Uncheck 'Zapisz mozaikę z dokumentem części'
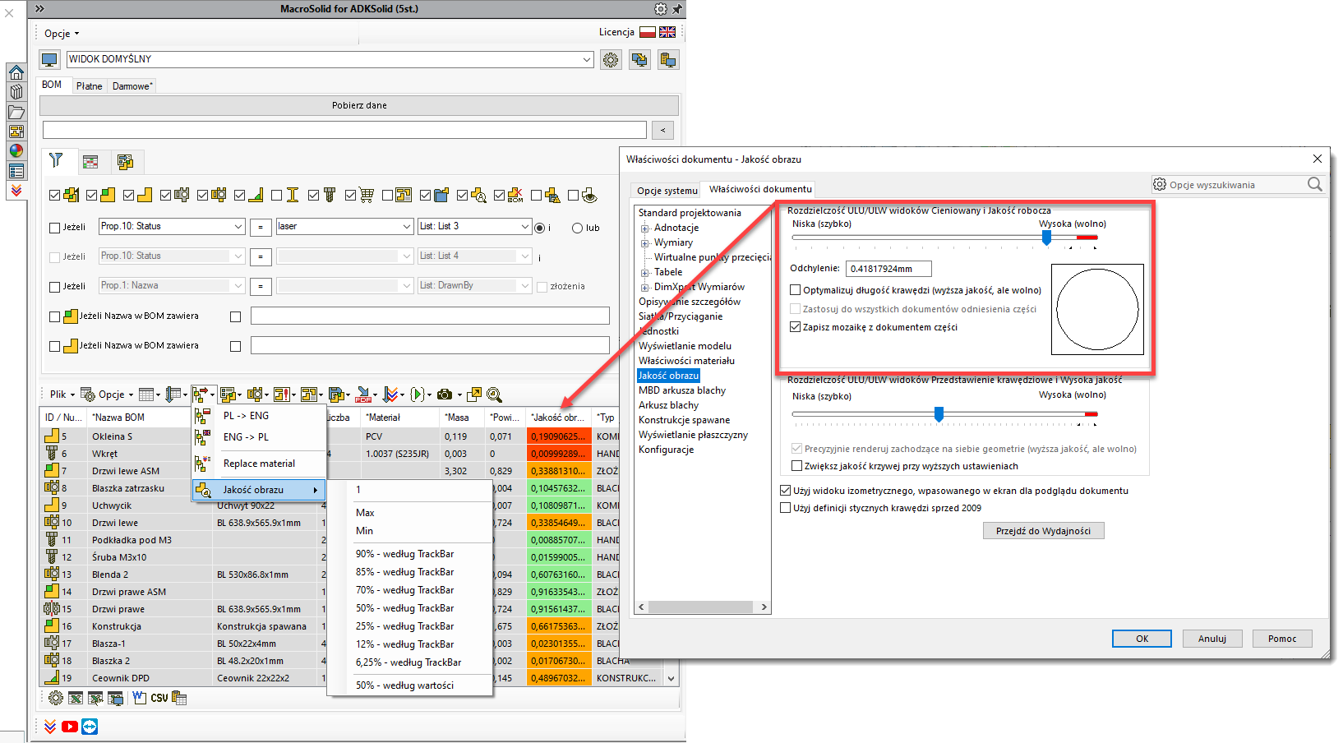1343x743 pixels. 795,327
